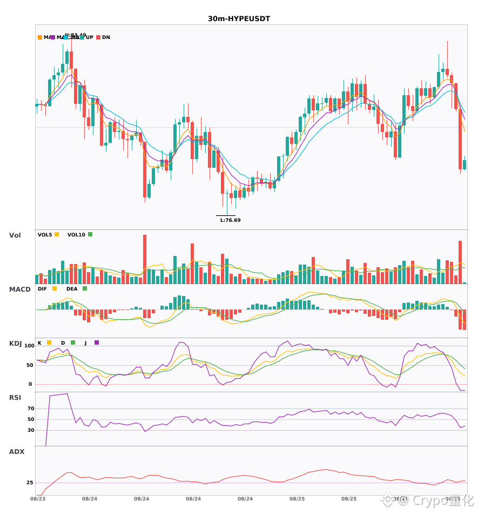Viewport: 478px width, 514px height.
Task: Click the KDJ 0 axis label
Action: click(x=30, y=384)
